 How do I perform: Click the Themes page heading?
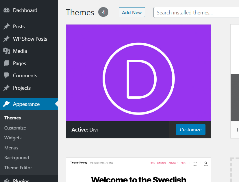click(80, 12)
